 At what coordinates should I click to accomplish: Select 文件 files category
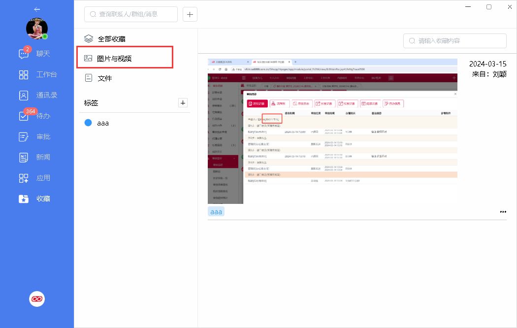pos(104,78)
